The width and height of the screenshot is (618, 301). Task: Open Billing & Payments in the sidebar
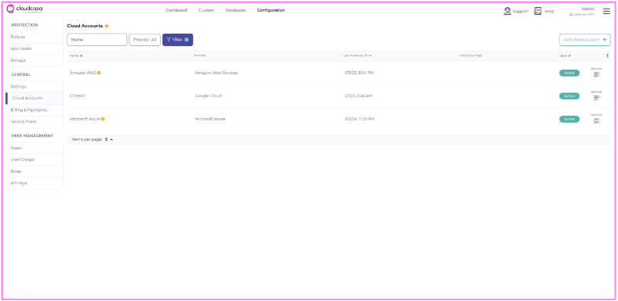pos(35,110)
